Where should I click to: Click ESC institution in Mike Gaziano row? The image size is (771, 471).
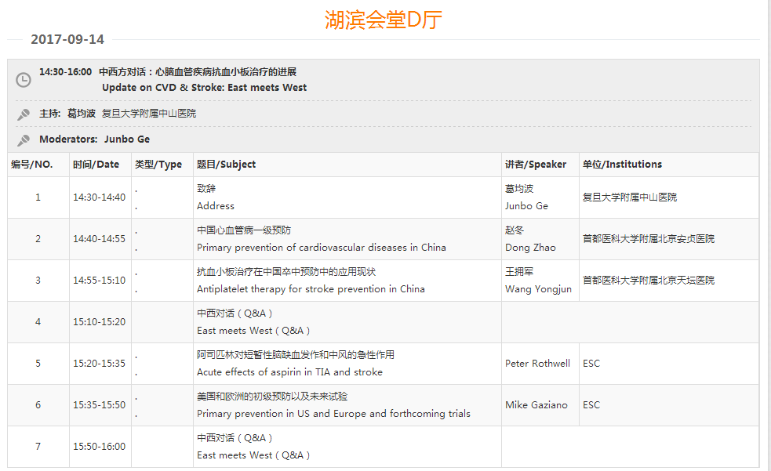pyautogui.click(x=591, y=405)
